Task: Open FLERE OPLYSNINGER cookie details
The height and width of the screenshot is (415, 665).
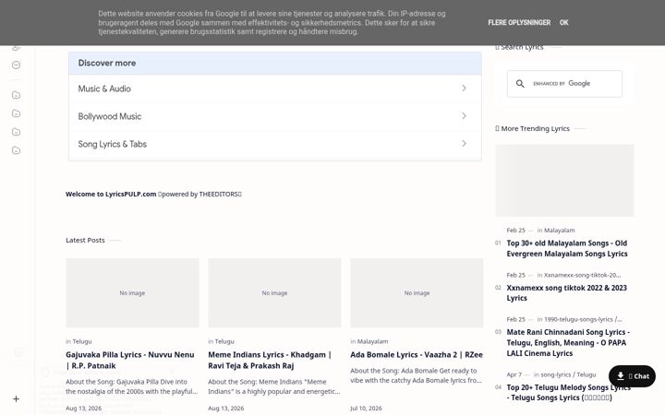Action: click(519, 22)
